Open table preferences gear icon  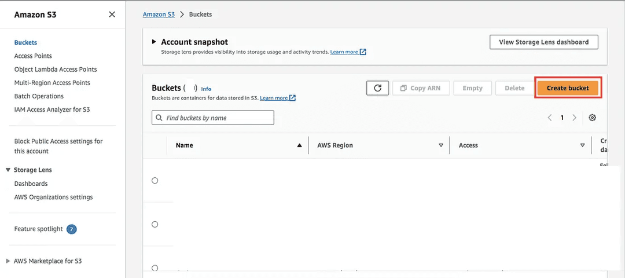coord(593,118)
